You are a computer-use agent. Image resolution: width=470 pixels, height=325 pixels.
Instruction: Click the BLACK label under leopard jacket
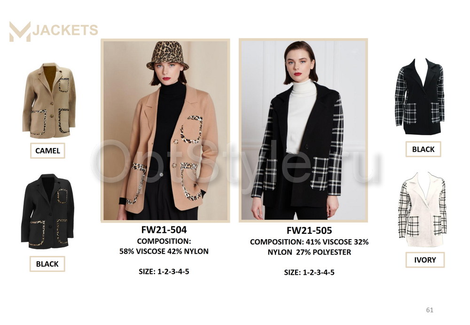(x=47, y=264)
